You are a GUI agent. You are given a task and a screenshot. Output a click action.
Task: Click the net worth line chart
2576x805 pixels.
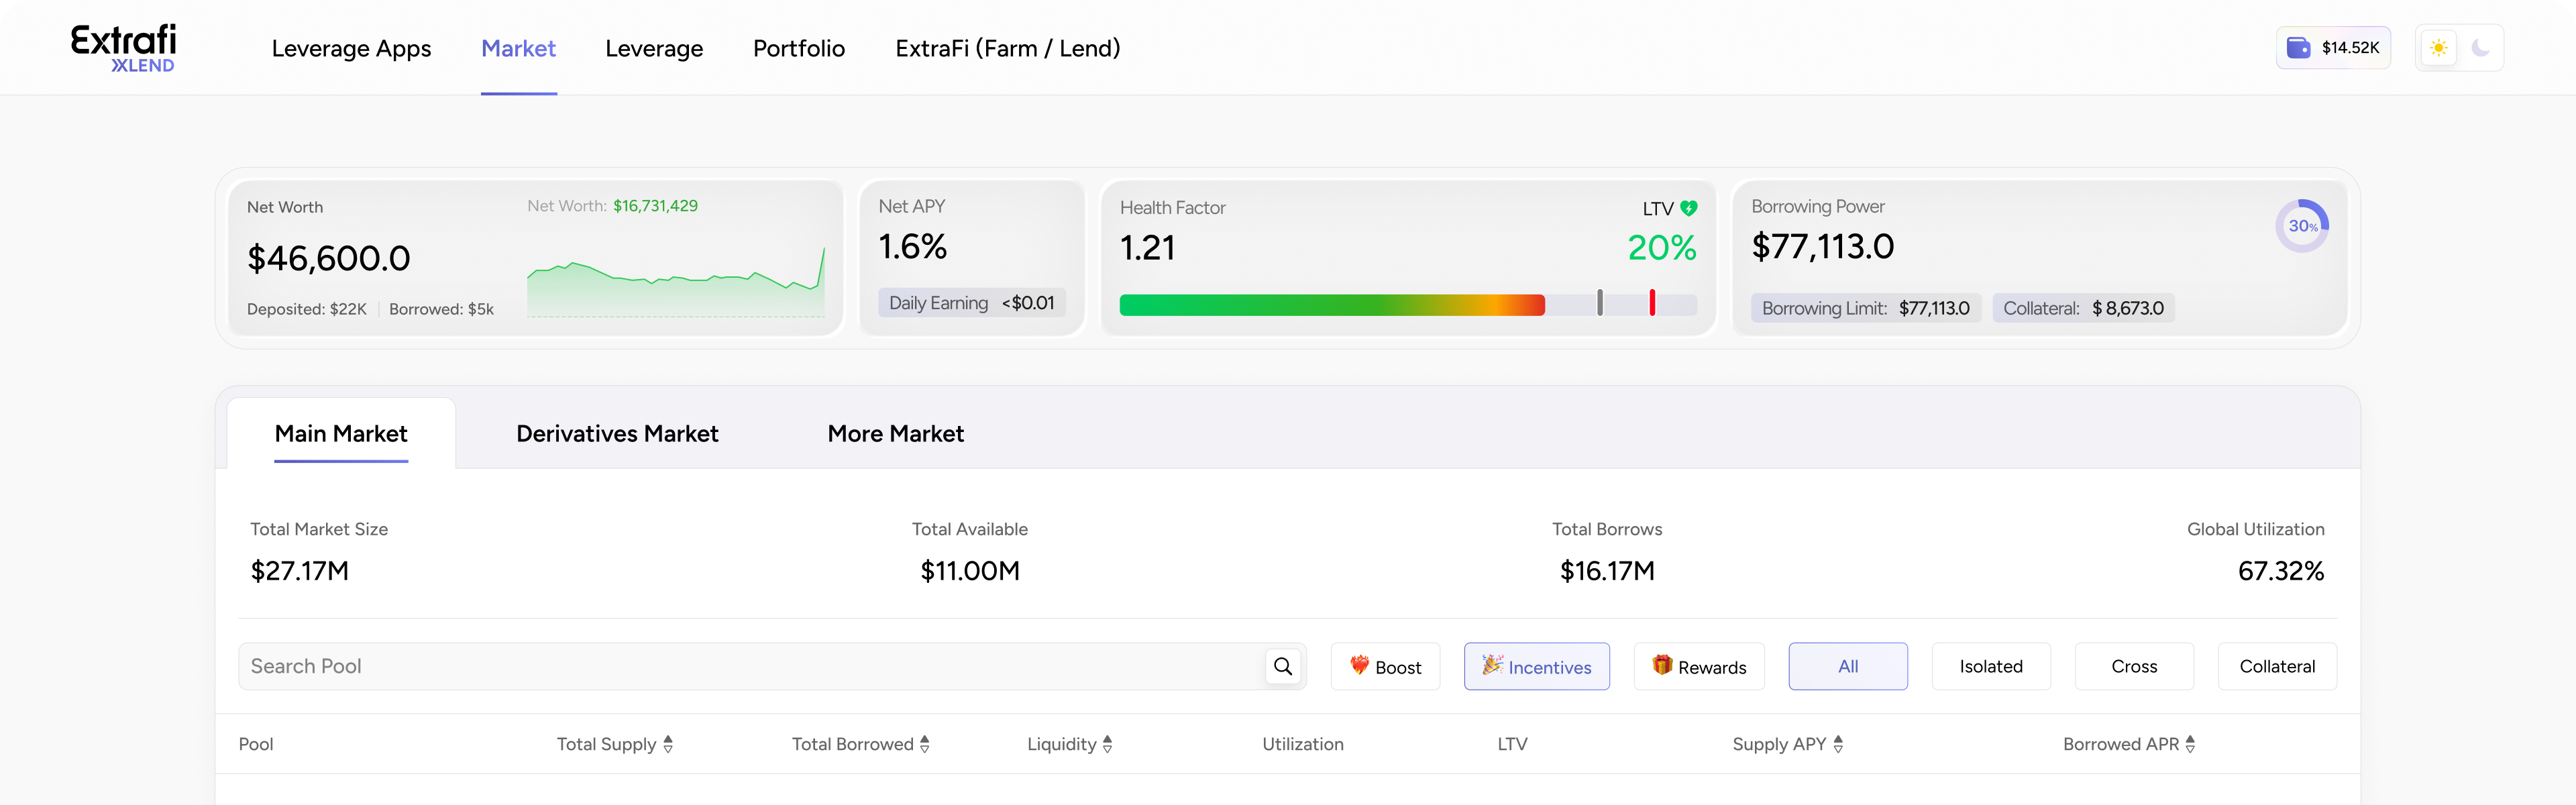click(x=676, y=282)
